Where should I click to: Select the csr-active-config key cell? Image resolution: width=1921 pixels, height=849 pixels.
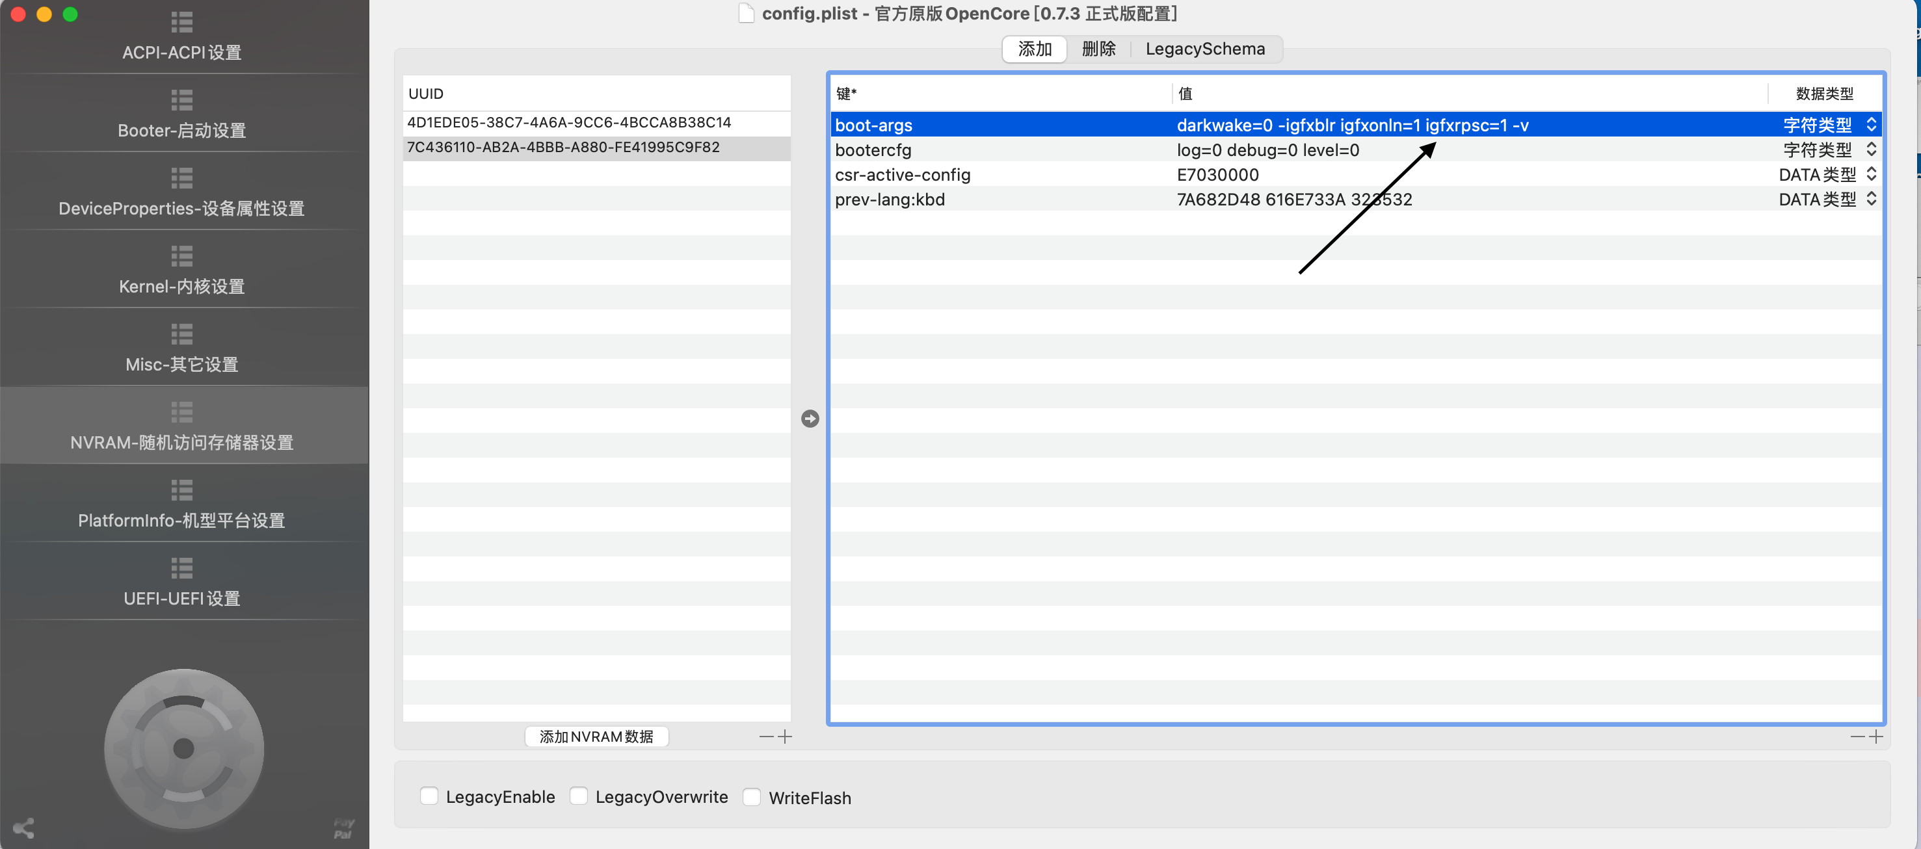pyautogui.click(x=1000, y=174)
